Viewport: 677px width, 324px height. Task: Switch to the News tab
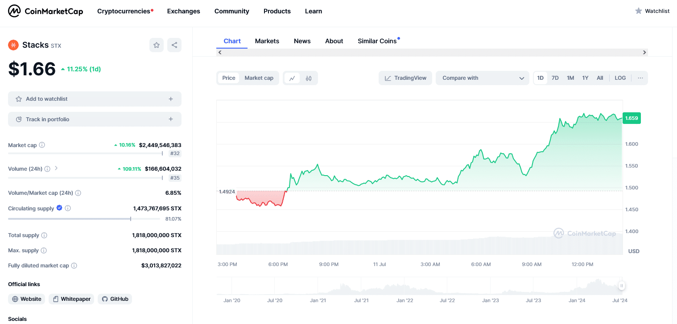point(302,41)
